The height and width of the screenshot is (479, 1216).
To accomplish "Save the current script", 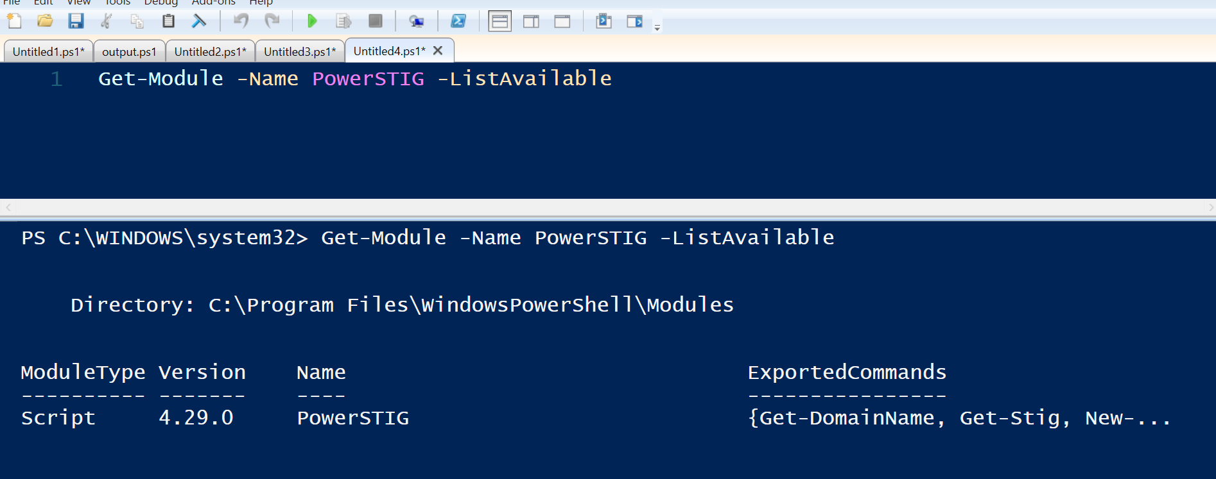I will pos(76,21).
